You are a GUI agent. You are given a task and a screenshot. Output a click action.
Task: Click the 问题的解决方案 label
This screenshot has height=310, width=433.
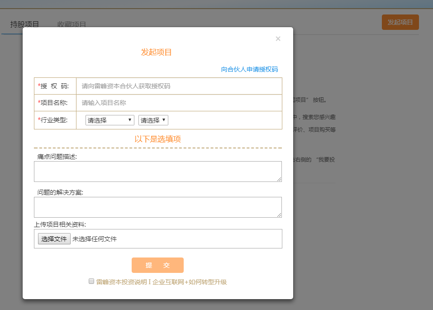pos(60,192)
